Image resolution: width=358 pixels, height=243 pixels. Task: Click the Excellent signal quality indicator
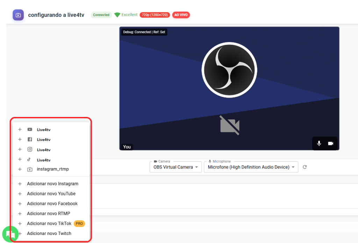126,15
